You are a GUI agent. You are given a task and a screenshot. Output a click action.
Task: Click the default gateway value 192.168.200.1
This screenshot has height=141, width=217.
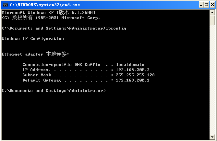[133, 80]
